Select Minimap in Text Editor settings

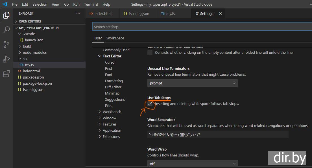[112, 93]
